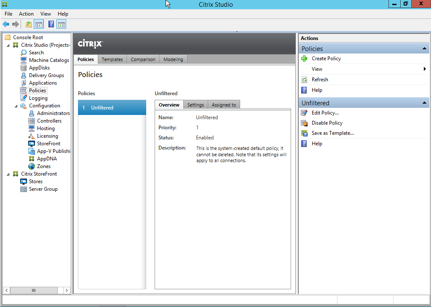Viewport: 431px width, 307px height.
Task: Click tree pane scrollbar right arrow
Action: pyautogui.click(x=67, y=290)
